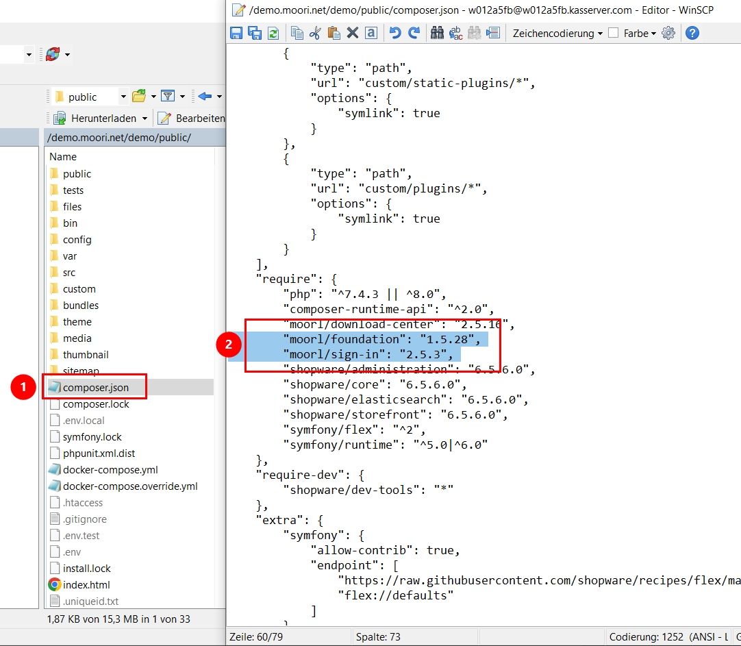Screen dimensions: 741x646
Task: Select the theme folder
Action: (x=77, y=322)
